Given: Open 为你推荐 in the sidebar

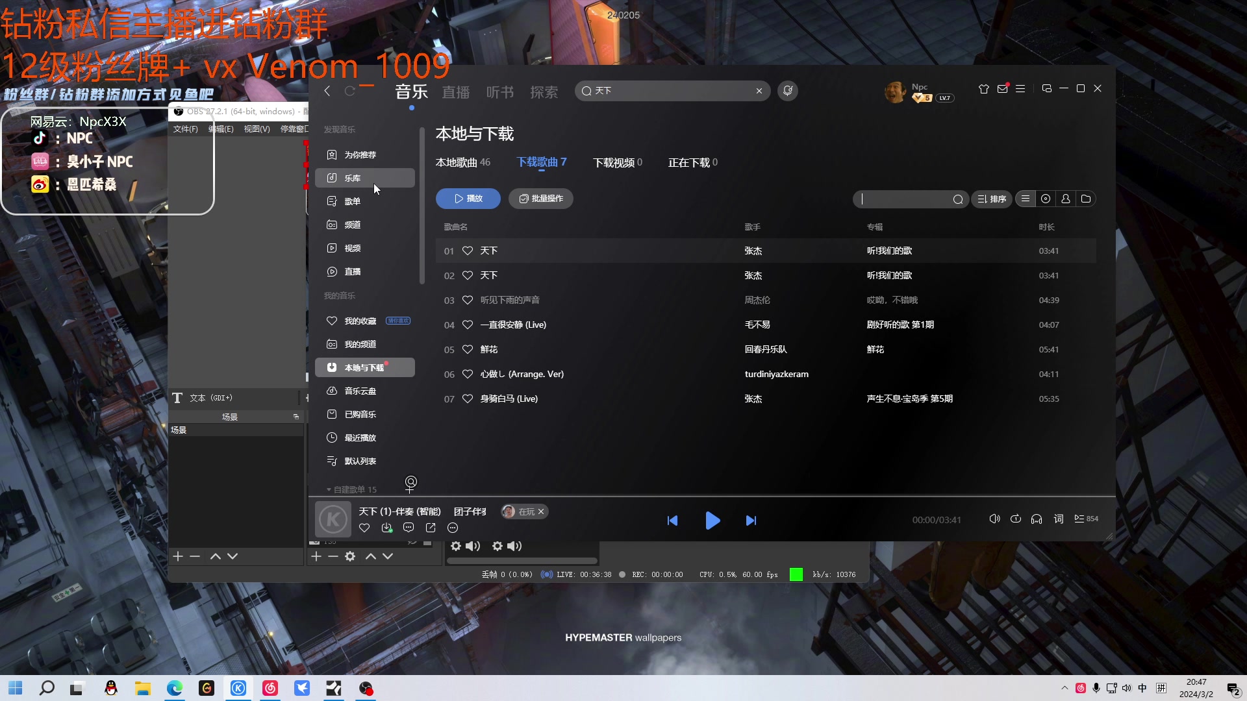Looking at the screenshot, I should point(365,154).
